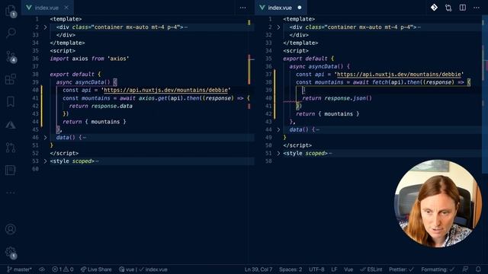Click 'export default {' in right editor

[308, 59]
